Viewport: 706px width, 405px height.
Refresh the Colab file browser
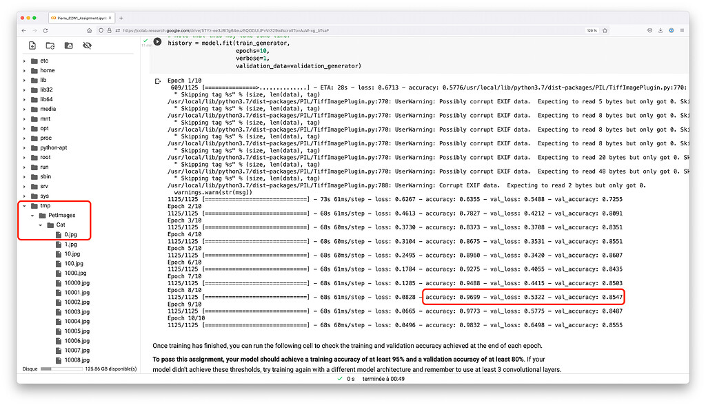click(x=52, y=45)
